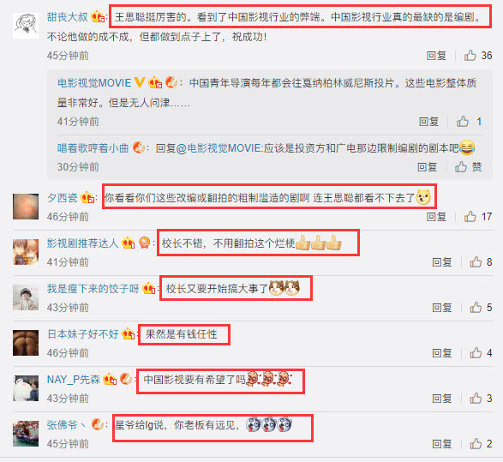Like the comment by 甜丧大叔
The height and width of the screenshot is (462, 503).
(x=478, y=56)
